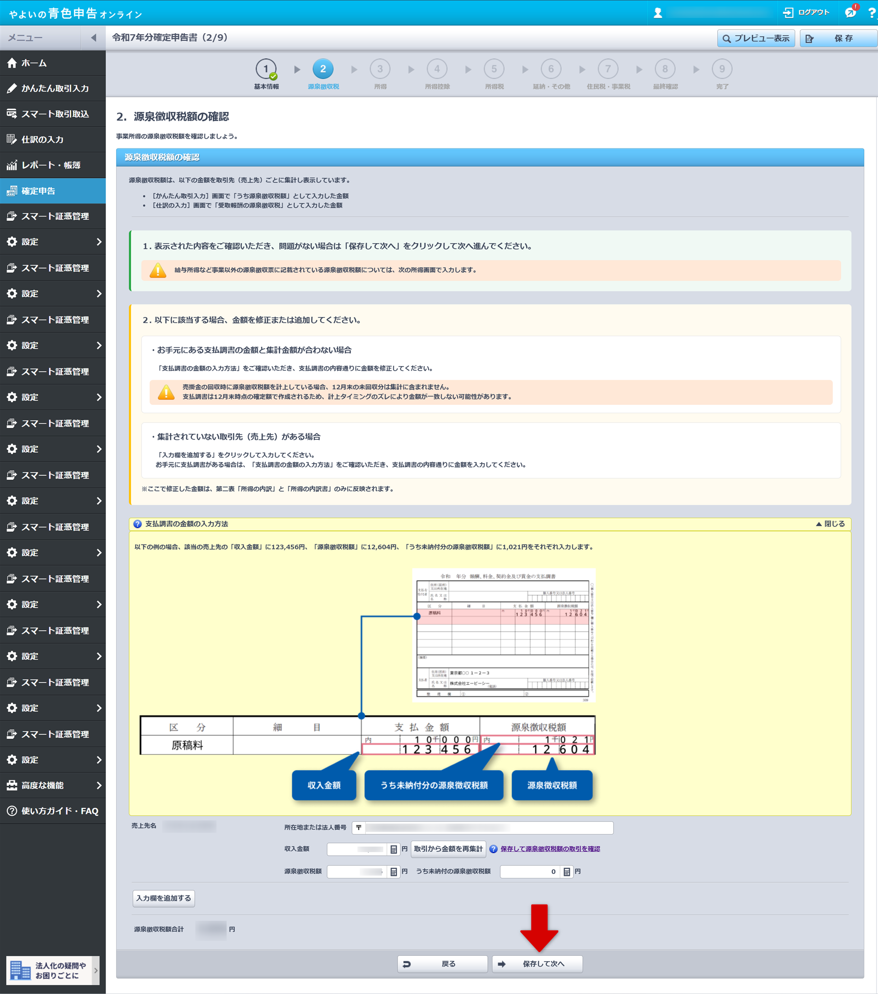
Task: Click the 保存して次へ button
Action: (x=537, y=964)
